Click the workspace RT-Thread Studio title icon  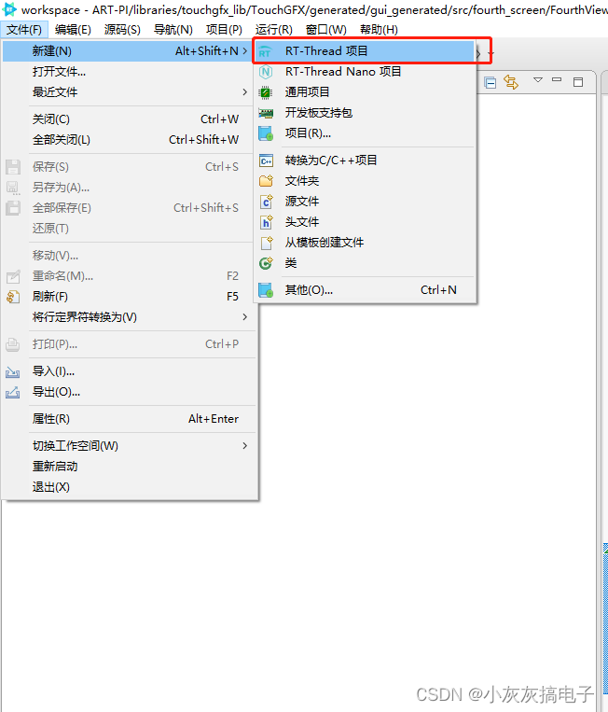coord(9,9)
